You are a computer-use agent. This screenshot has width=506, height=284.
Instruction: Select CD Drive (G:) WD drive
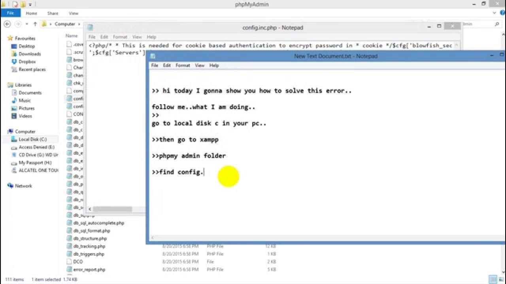coord(38,155)
